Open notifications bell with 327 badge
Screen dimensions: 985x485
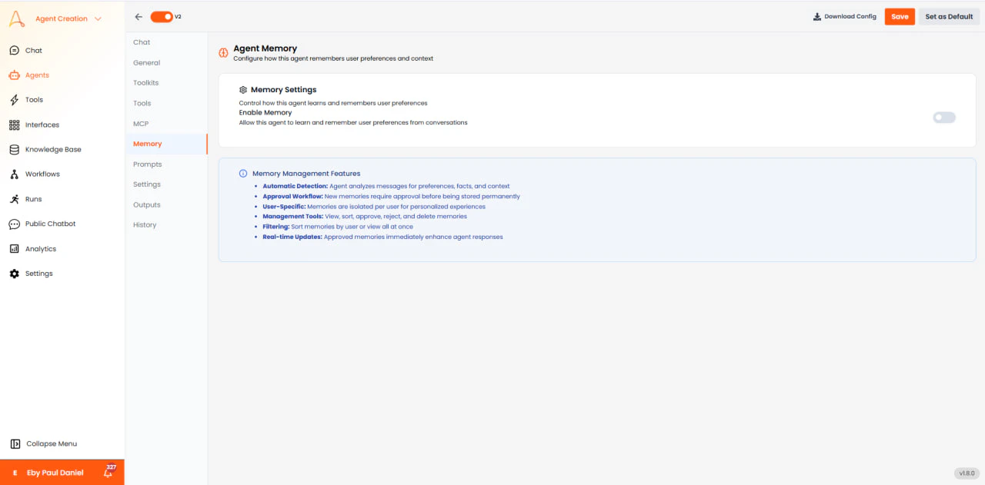(109, 472)
